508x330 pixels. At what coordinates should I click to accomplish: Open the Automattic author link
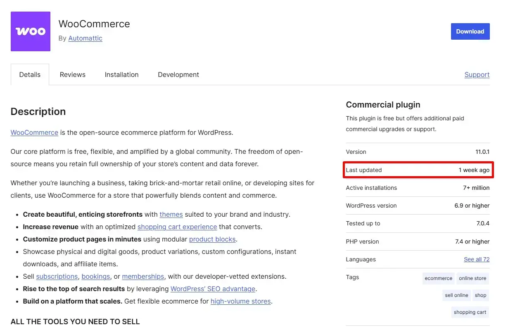coord(85,38)
